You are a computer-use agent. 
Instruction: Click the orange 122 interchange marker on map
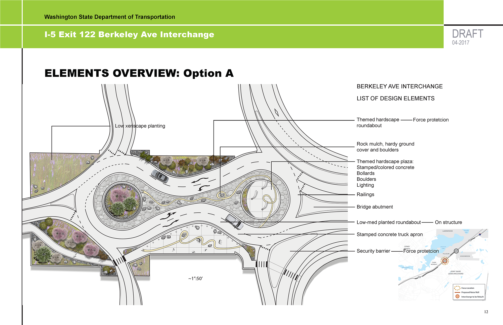coord(445,261)
